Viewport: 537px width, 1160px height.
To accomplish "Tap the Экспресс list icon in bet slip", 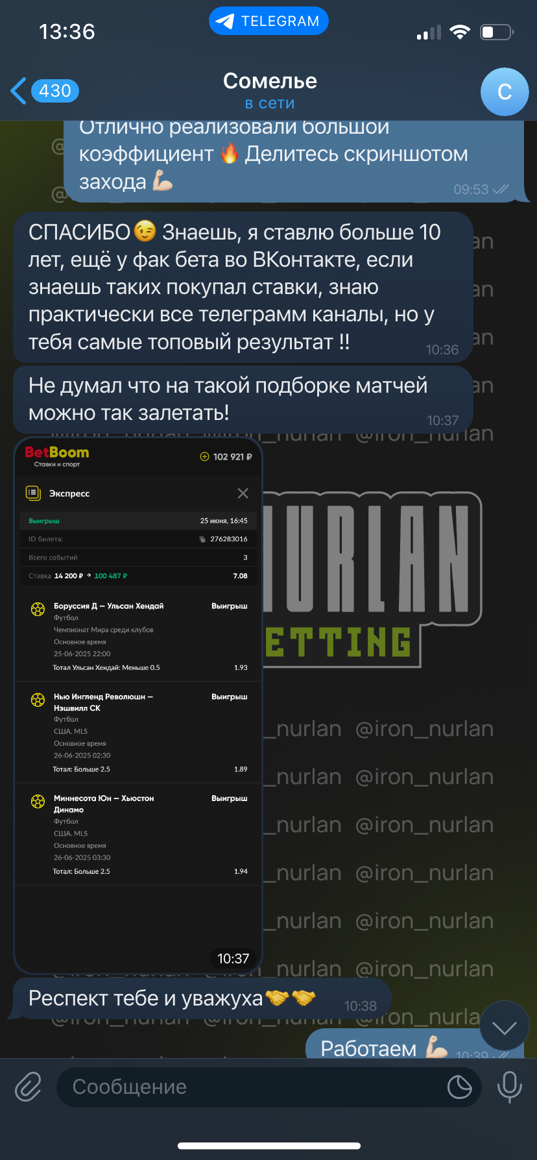I will [32, 493].
